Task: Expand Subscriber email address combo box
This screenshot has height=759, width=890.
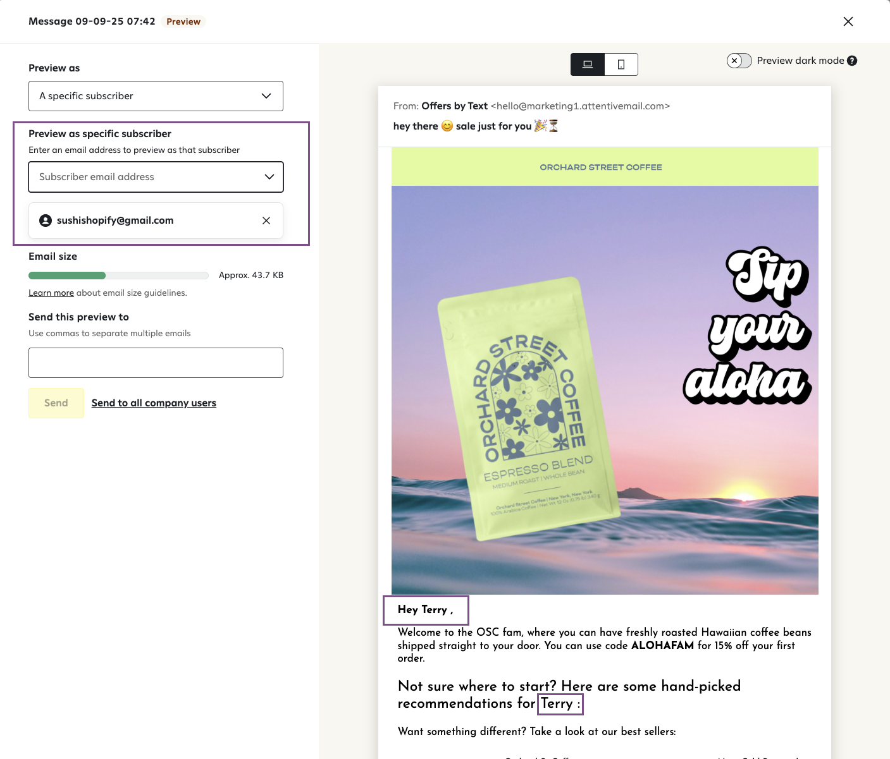Action: pos(156,177)
